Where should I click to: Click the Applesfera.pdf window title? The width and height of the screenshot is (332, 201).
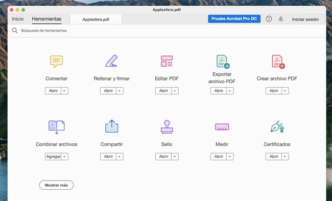tap(167, 10)
